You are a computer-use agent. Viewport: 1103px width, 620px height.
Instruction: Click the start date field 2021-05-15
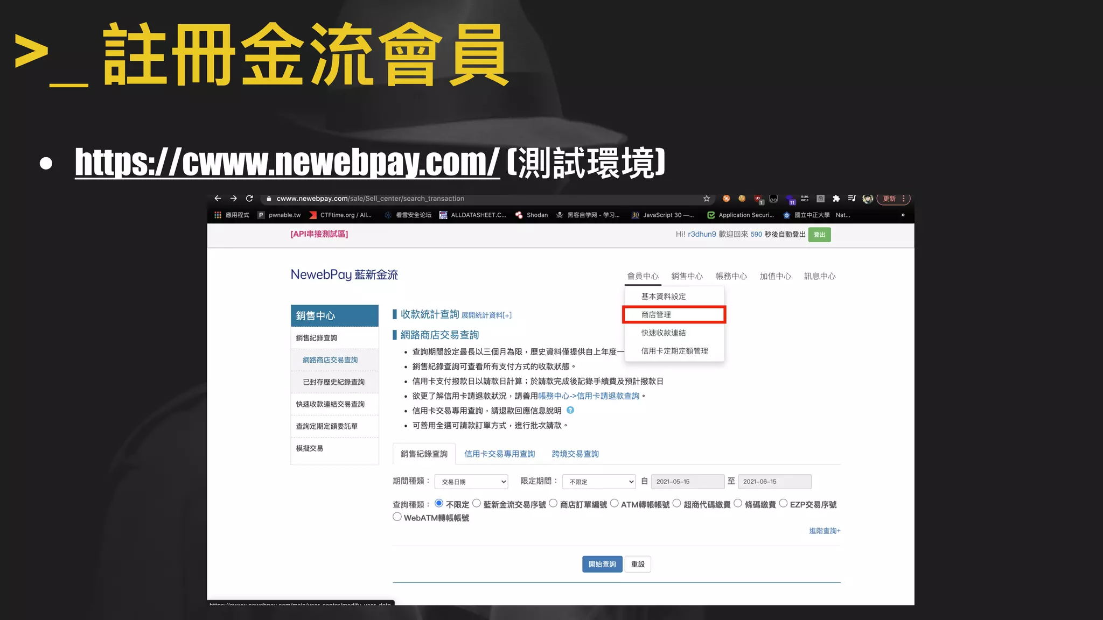[687, 482]
